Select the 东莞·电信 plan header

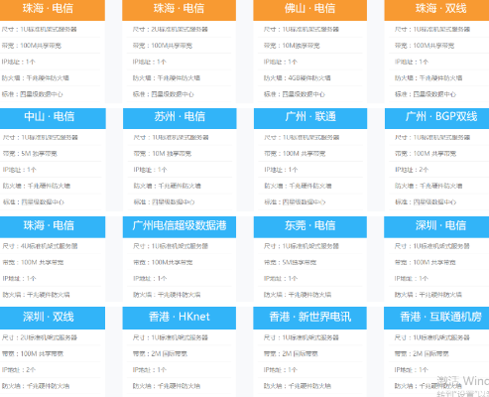tap(310, 227)
